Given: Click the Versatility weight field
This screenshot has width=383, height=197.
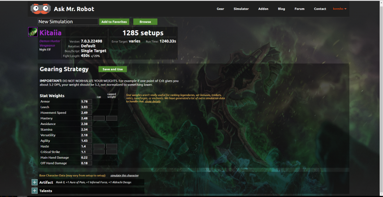Looking at the screenshot, I should (86, 135).
